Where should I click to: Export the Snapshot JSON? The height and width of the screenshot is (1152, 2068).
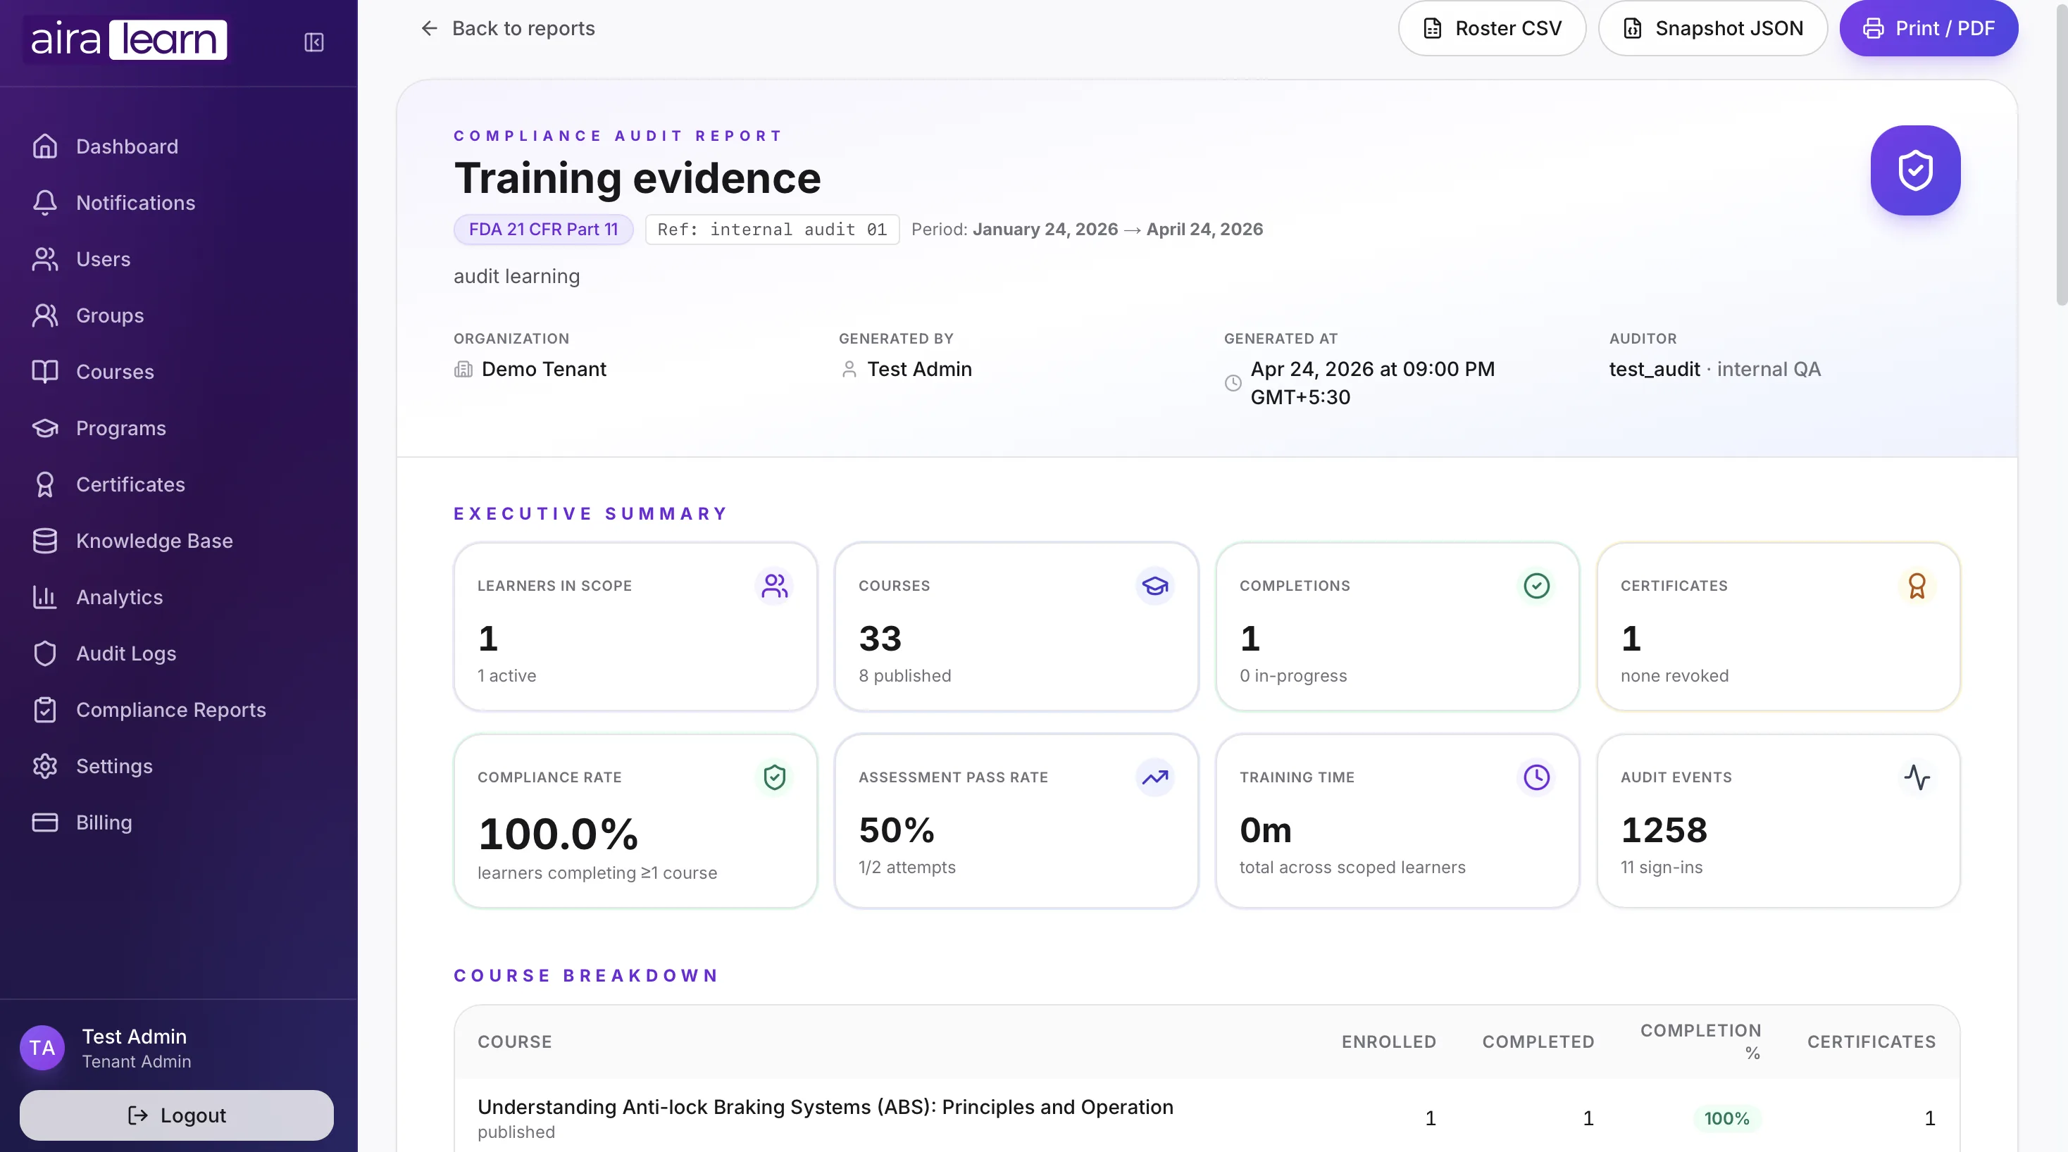coord(1712,28)
